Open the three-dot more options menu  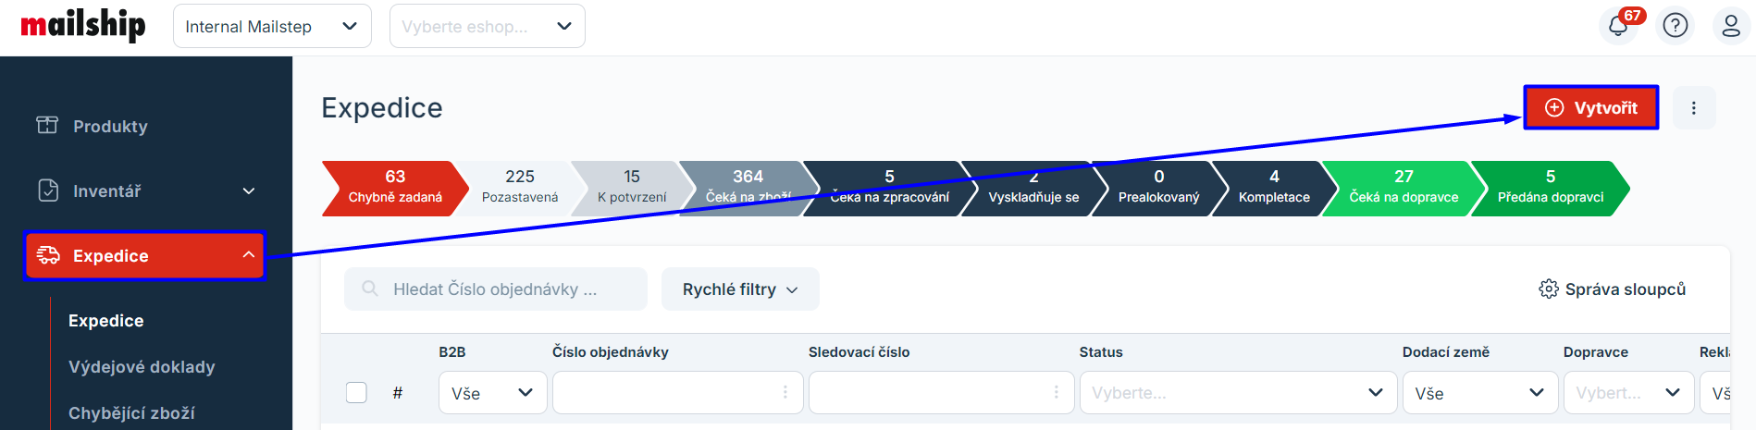click(1693, 108)
